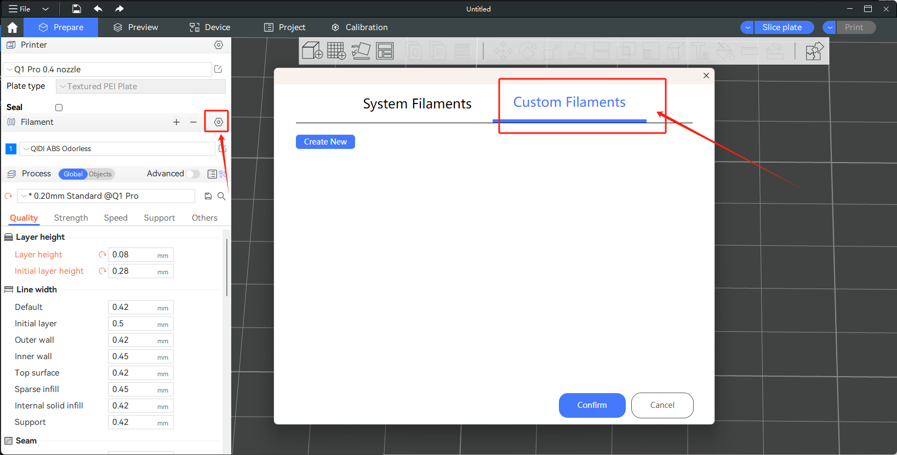Go to the home screen icon
Image resolution: width=897 pixels, height=455 pixels.
(13, 27)
